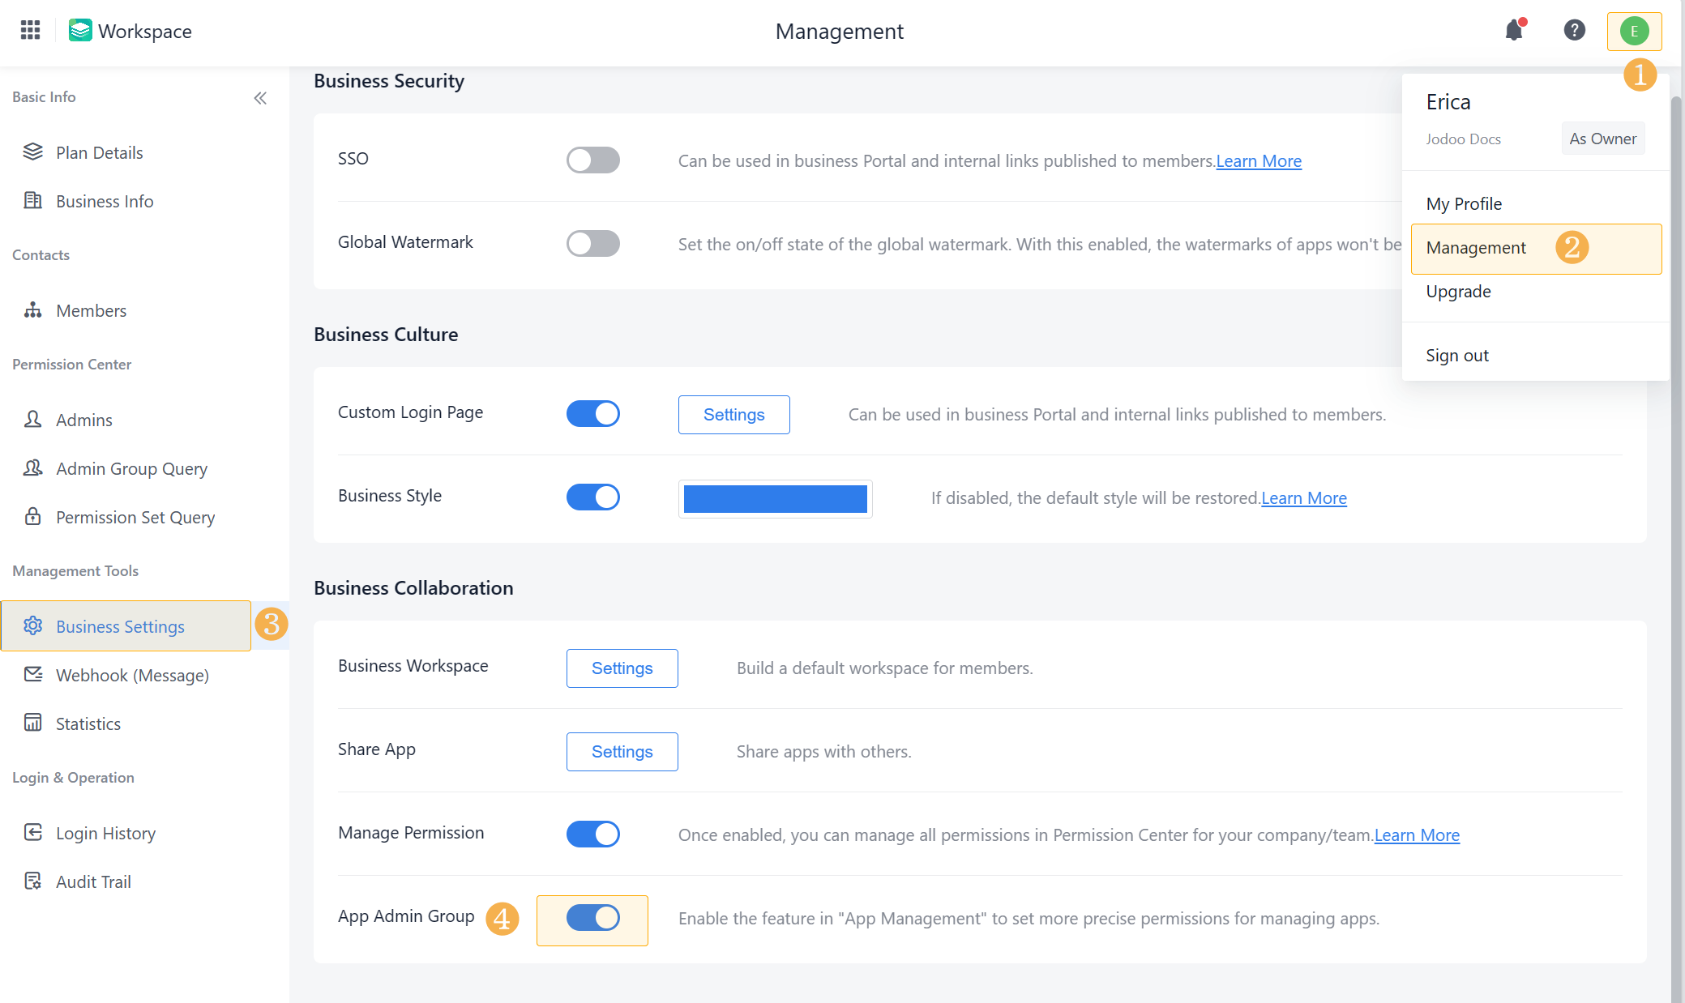The width and height of the screenshot is (1685, 1003).
Task: Disable the App Admin Group toggle
Action: point(592,918)
